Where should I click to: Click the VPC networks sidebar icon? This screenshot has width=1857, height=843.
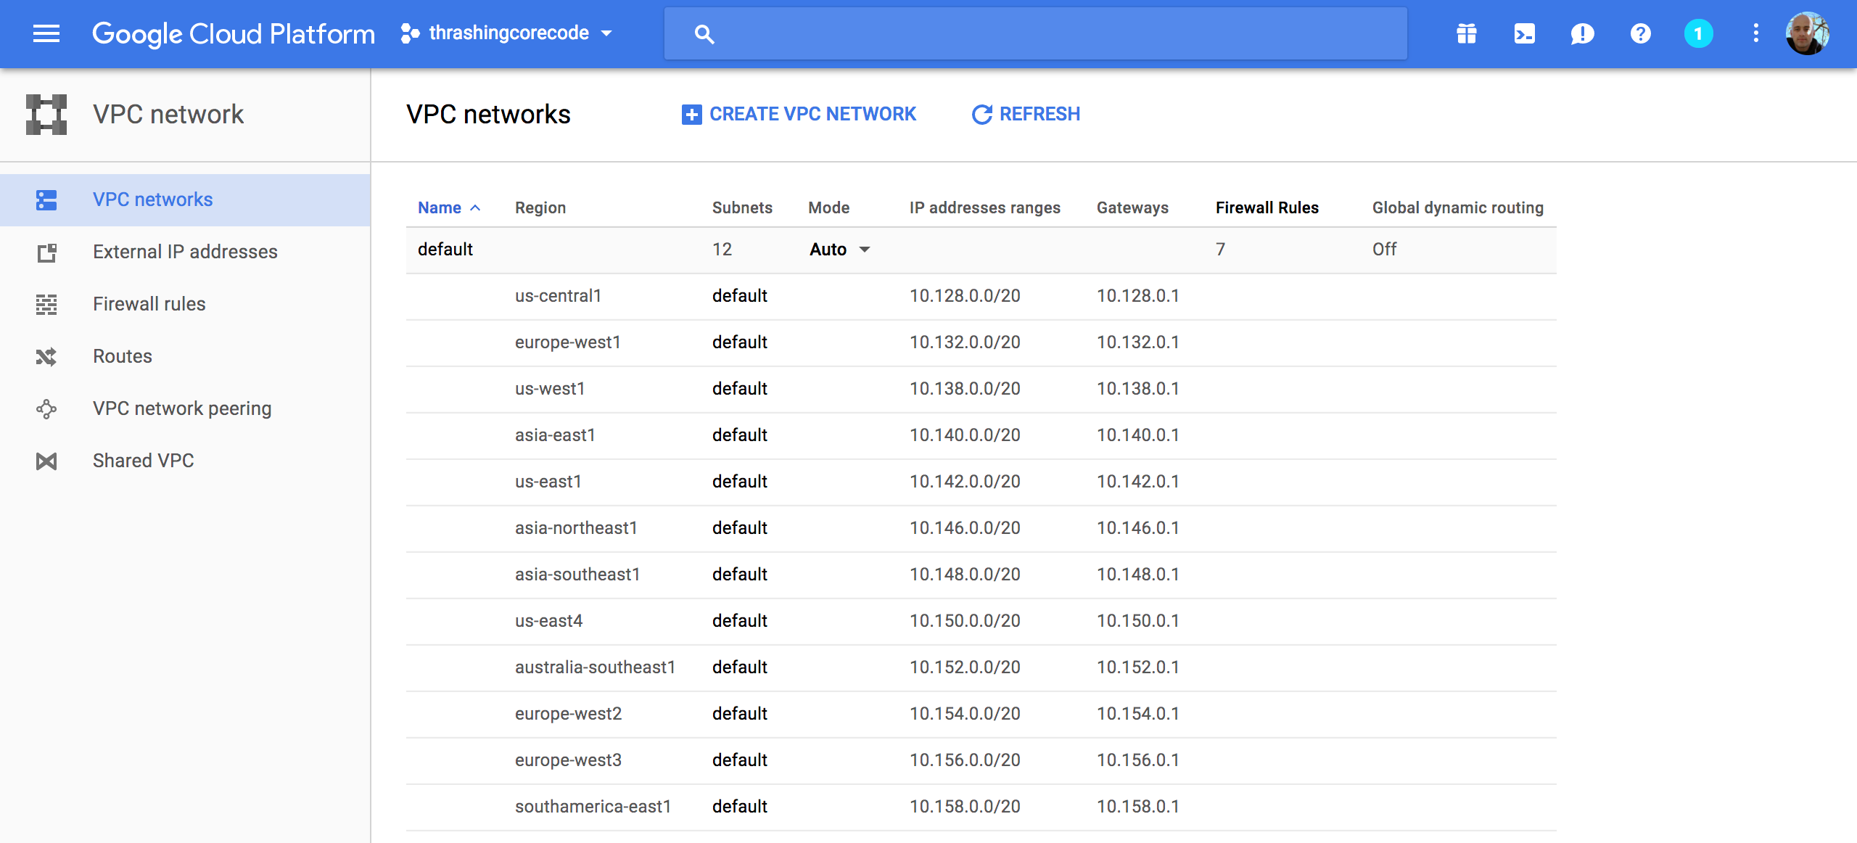[x=46, y=200]
